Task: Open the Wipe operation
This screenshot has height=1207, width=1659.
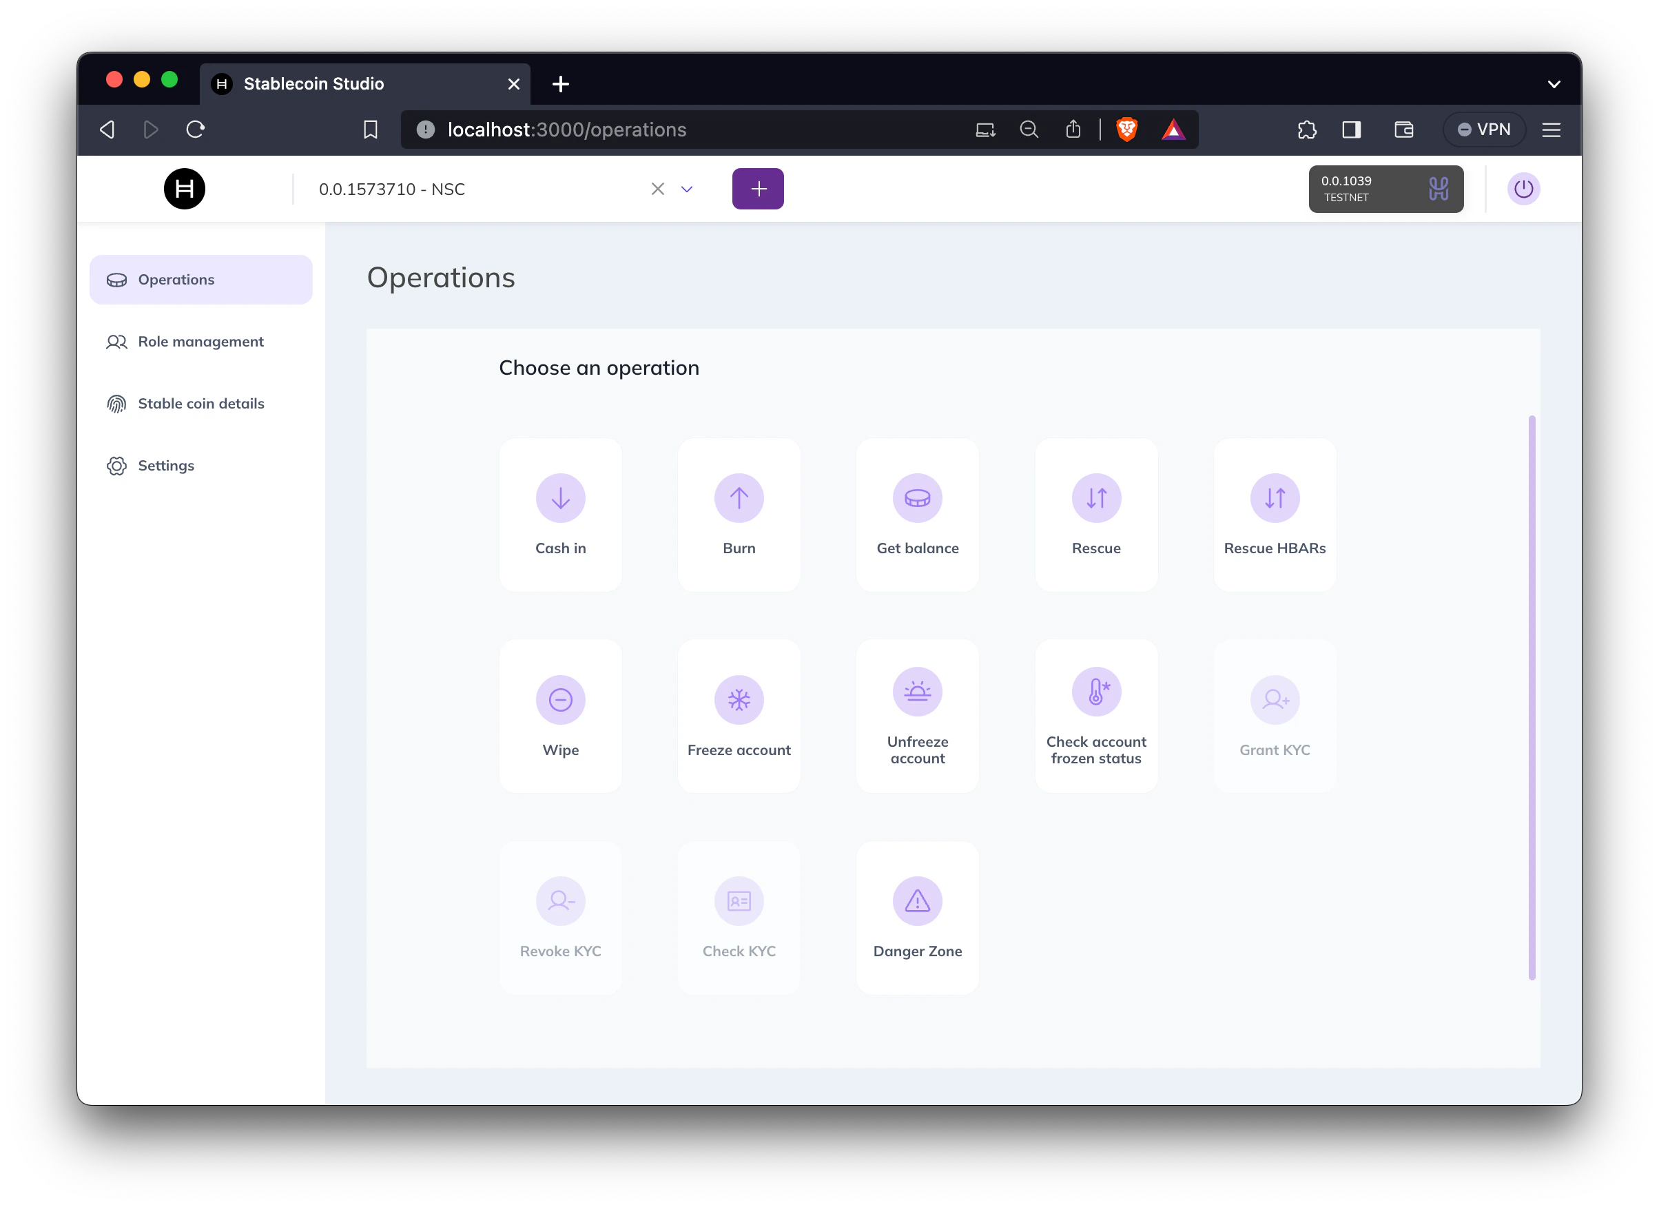Action: point(560,716)
